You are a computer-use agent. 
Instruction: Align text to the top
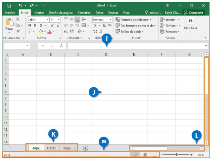(x=66, y=20)
